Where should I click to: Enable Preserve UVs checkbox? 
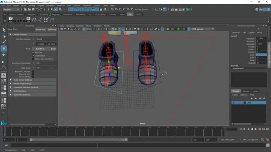click(33, 74)
